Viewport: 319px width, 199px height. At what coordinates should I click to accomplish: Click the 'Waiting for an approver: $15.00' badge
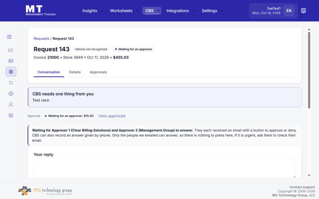click(69, 116)
